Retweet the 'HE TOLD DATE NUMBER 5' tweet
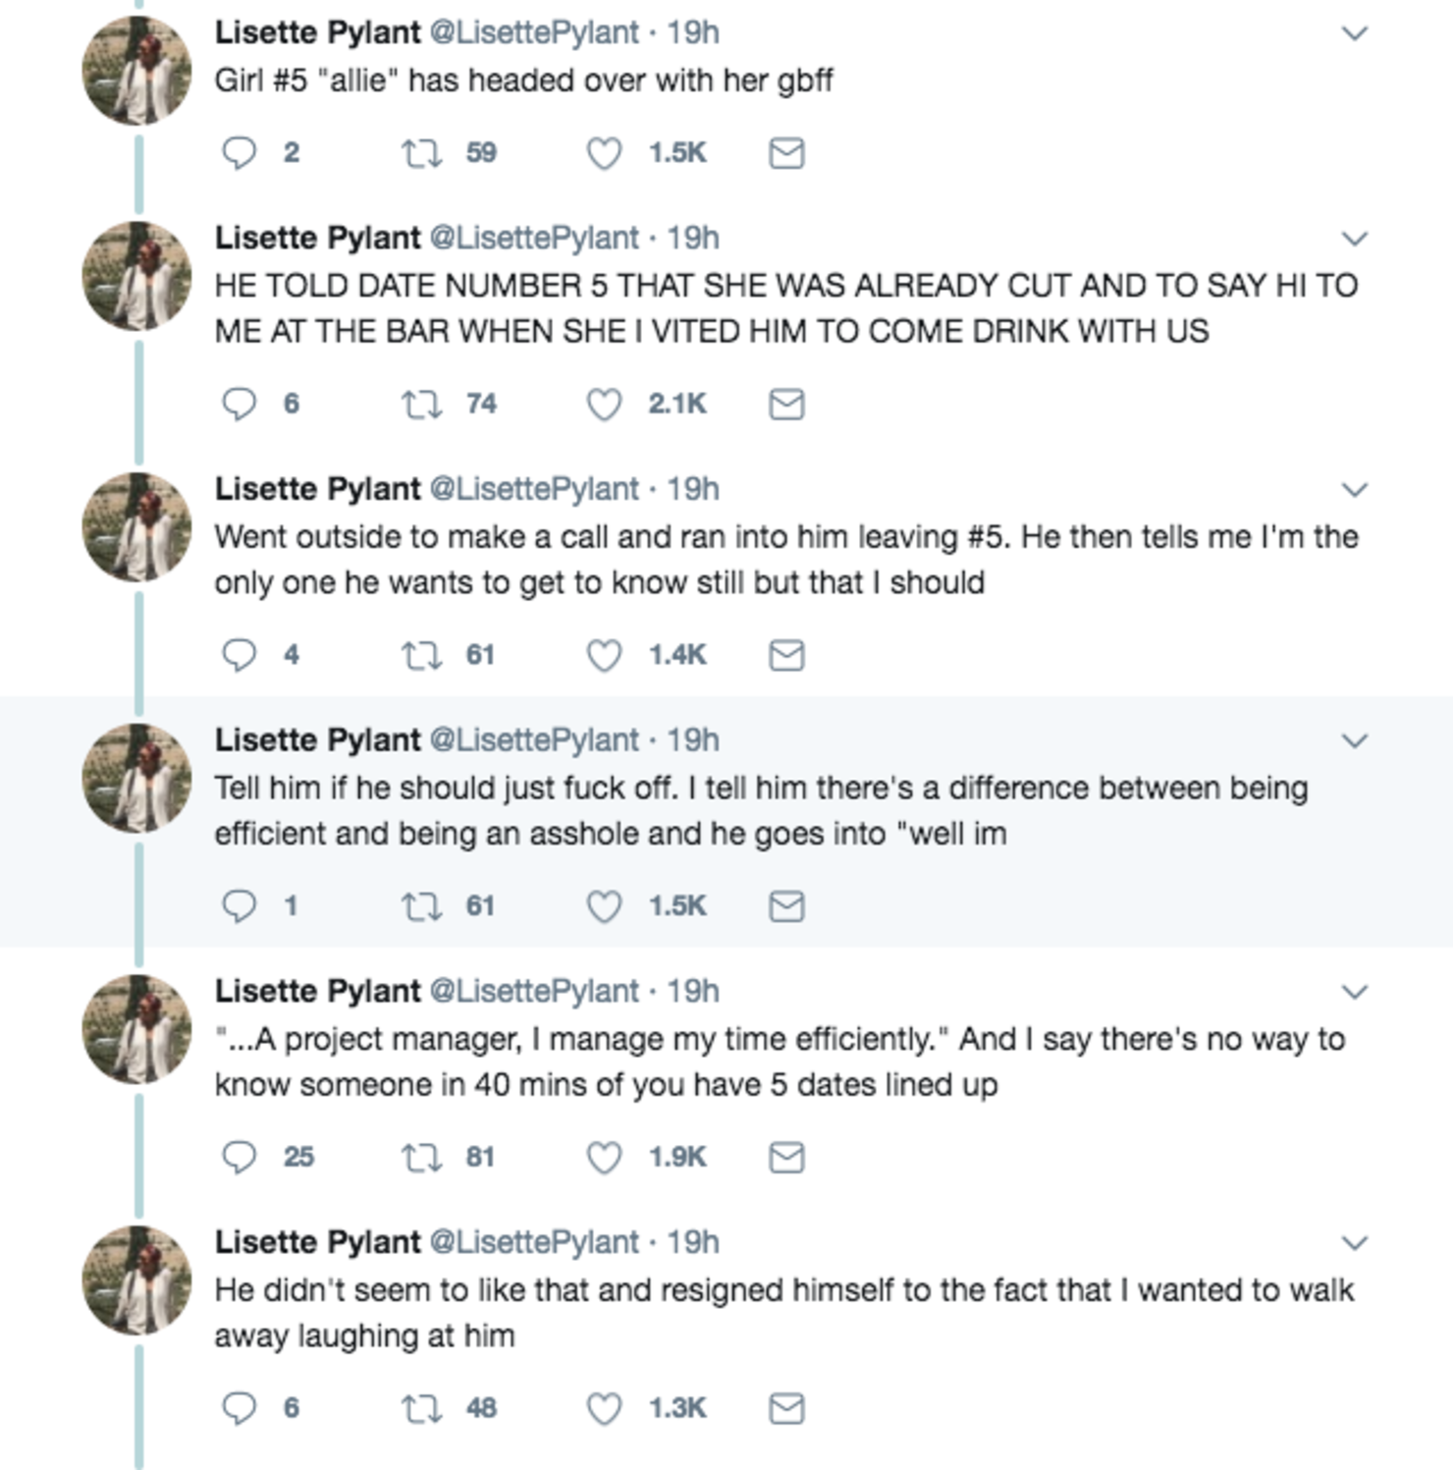The width and height of the screenshot is (1453, 1470). (422, 404)
